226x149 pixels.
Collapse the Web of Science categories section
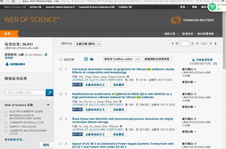[48, 105]
